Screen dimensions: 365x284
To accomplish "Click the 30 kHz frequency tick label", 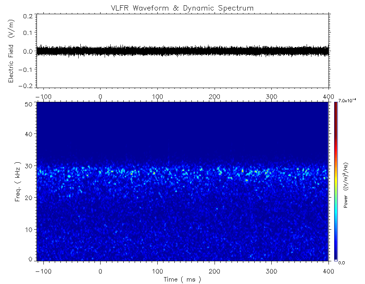I will pos(29,166).
